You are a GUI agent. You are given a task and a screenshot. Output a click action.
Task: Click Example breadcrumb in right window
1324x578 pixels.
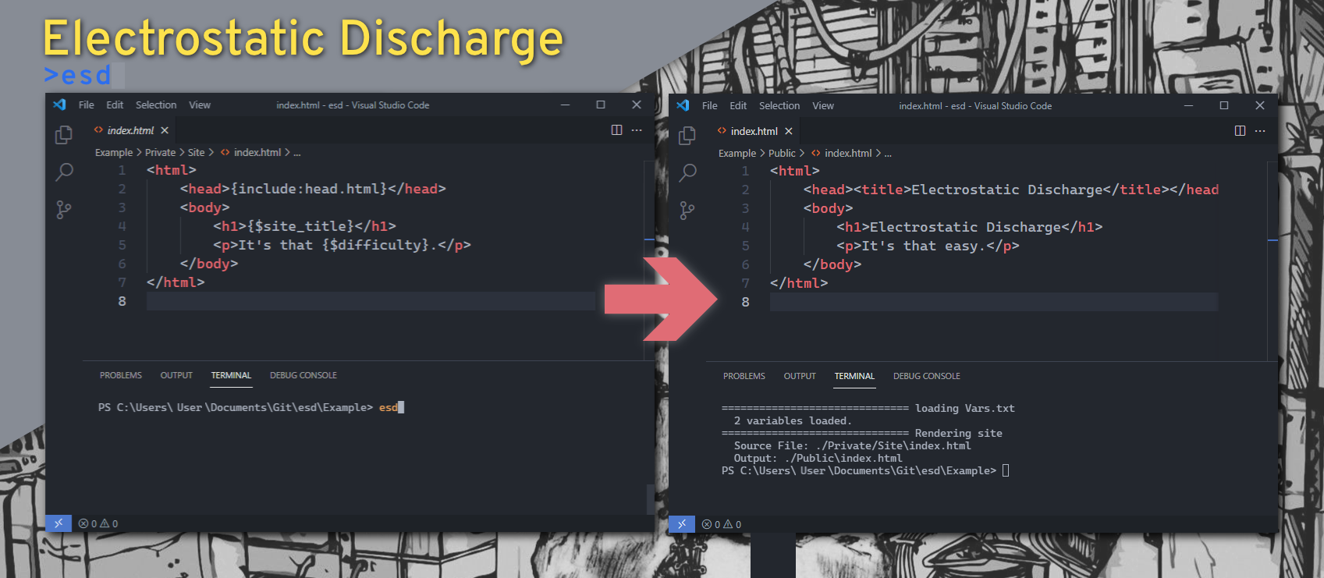(x=737, y=153)
